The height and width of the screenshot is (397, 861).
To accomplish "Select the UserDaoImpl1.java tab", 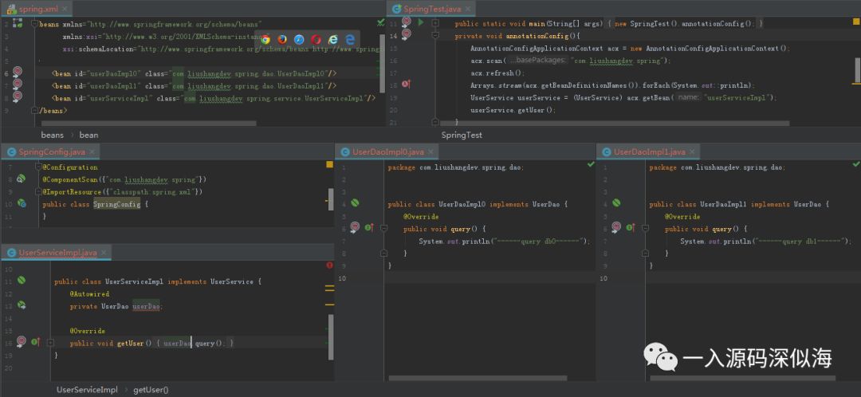I will pos(648,152).
